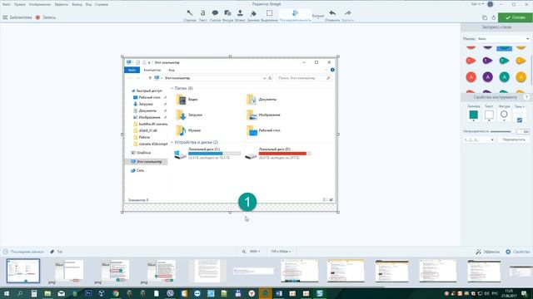Viewport: 533px width, 299px height.
Task: Open the Изображение menu
Action: pyautogui.click(x=40, y=4)
